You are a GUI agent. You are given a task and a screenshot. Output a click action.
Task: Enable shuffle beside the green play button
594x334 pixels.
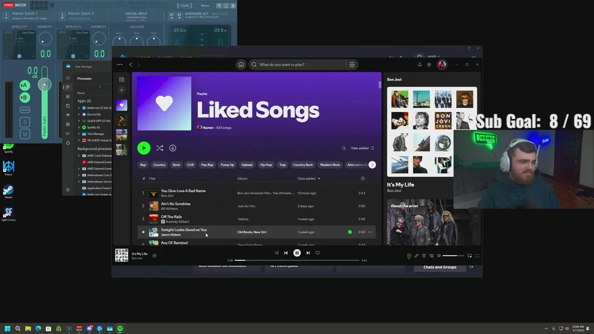click(x=160, y=148)
